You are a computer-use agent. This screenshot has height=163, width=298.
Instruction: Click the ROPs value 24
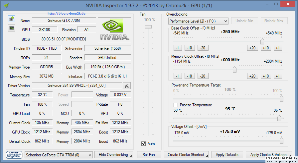click(x=47, y=58)
